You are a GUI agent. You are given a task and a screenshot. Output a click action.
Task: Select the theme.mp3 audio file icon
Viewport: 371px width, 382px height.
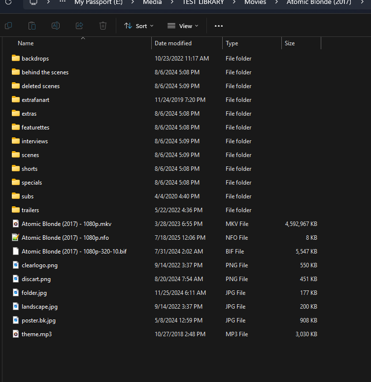click(x=16, y=334)
